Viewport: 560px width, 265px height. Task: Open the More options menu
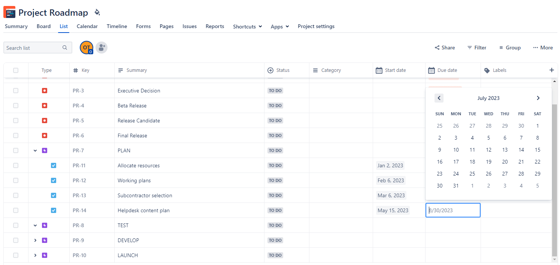tap(542, 48)
